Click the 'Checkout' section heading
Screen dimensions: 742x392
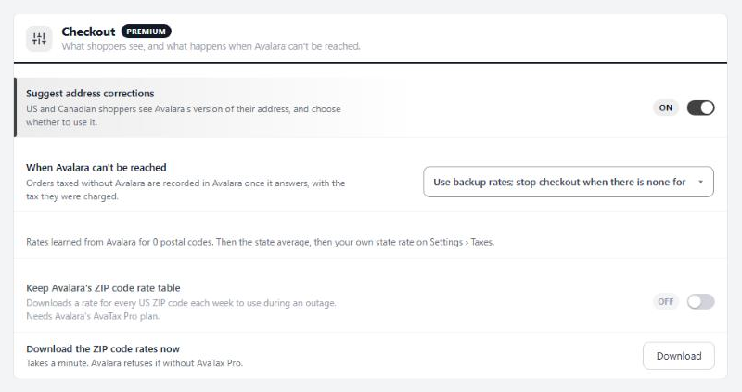click(x=88, y=32)
